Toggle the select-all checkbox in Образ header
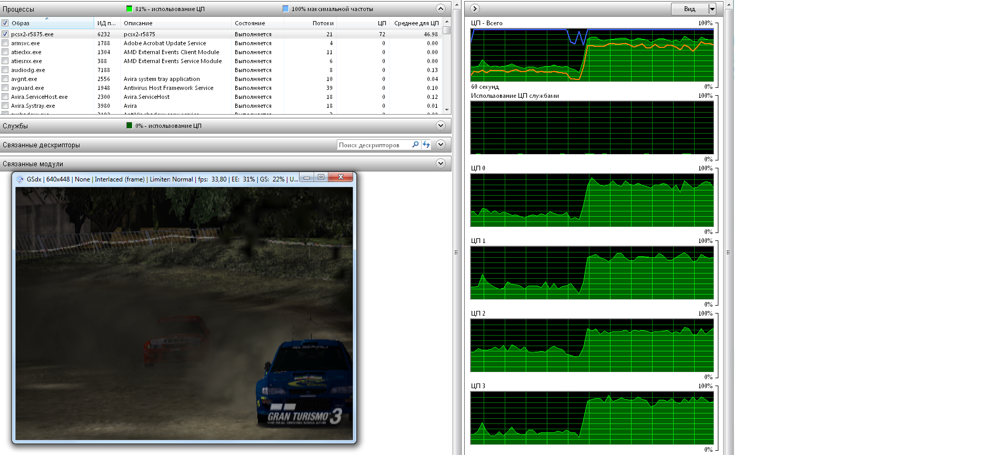Screen dimensions: 991x455 point(5,23)
